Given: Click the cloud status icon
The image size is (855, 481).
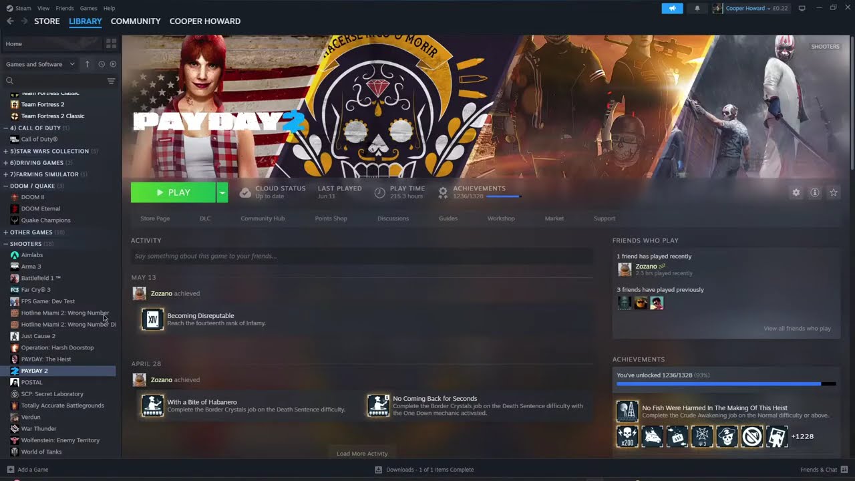Looking at the screenshot, I should (x=245, y=192).
